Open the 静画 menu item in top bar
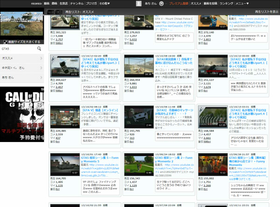This screenshot has height=207, width=280. (x=54, y=3)
